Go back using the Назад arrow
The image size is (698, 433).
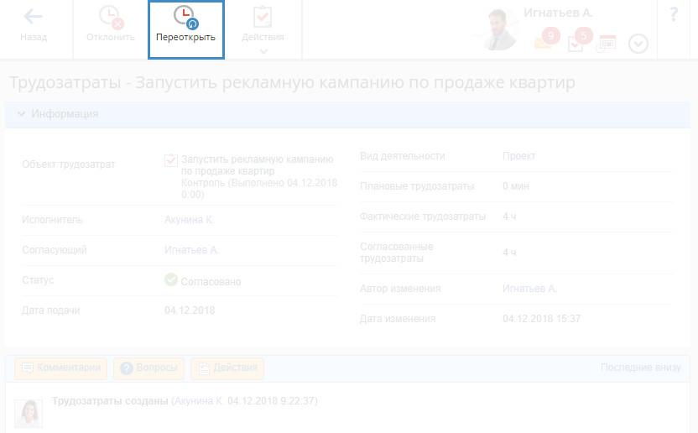(34, 27)
